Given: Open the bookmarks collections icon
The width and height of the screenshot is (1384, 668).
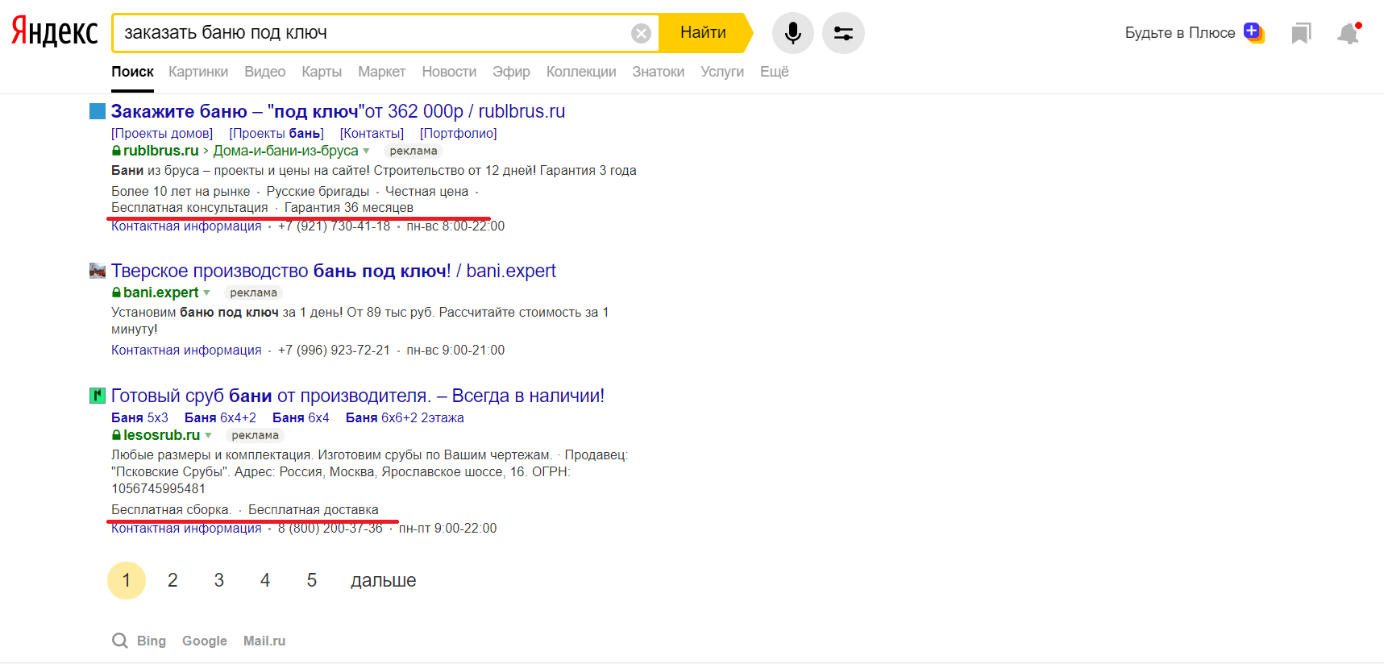Looking at the screenshot, I should click(1301, 33).
